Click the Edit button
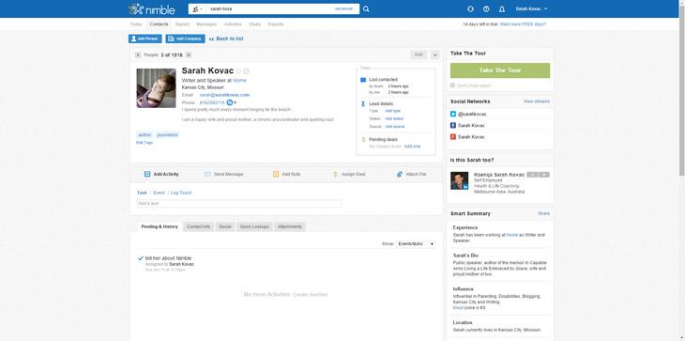Screen dimensions: 685x341 click(419, 55)
